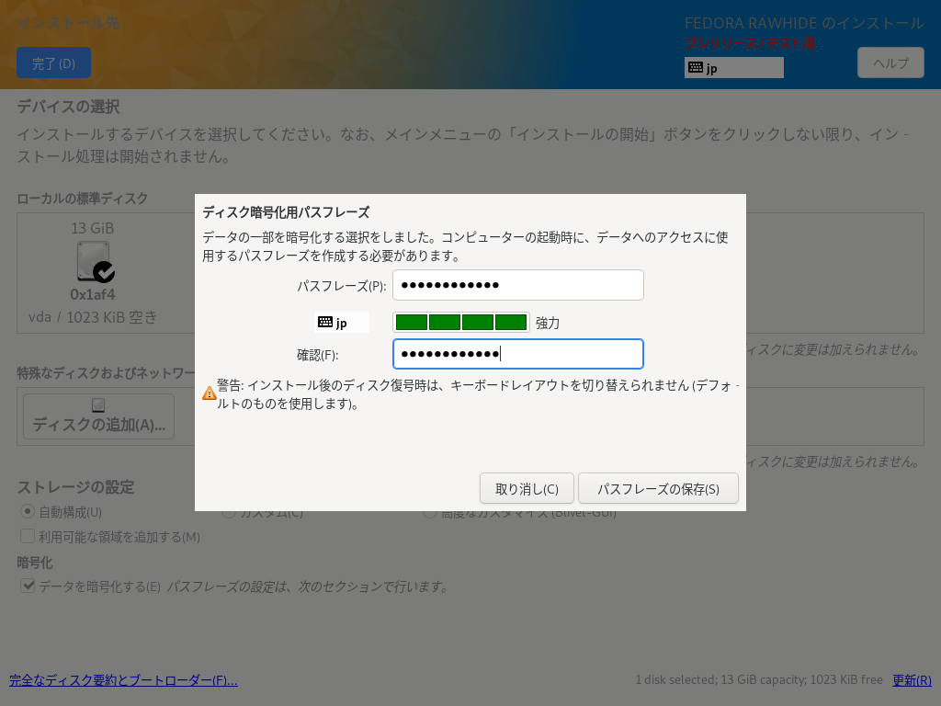
Task: Click the jp keyboard layout switcher in header
Action: coord(734,67)
